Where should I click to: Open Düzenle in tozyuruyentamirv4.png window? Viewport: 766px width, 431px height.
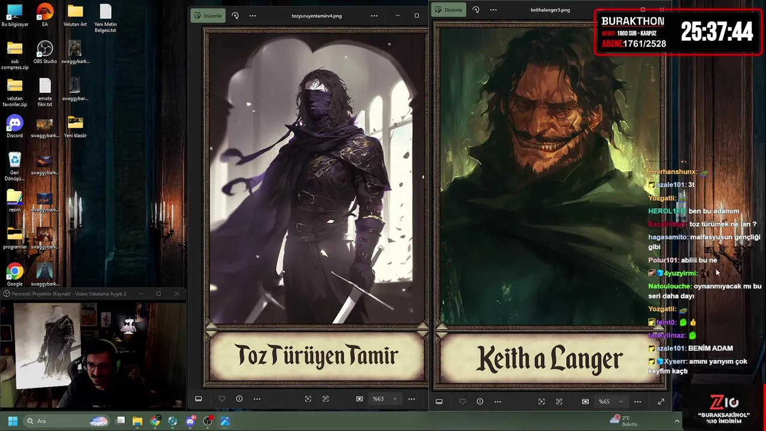tap(208, 16)
